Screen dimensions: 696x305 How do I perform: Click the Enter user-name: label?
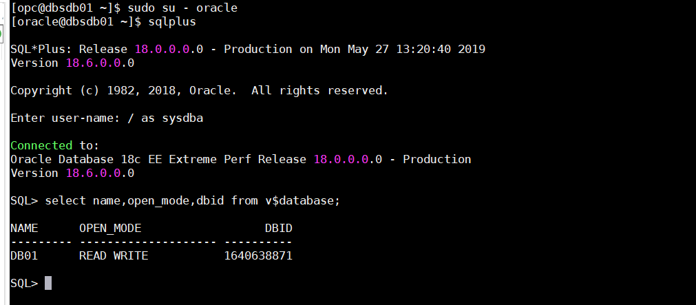tap(72, 118)
